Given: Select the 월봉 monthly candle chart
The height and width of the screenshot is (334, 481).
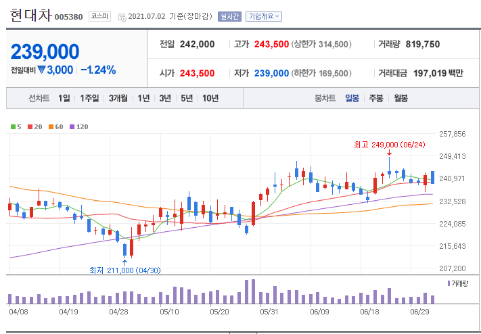Looking at the screenshot, I should coord(400,99).
